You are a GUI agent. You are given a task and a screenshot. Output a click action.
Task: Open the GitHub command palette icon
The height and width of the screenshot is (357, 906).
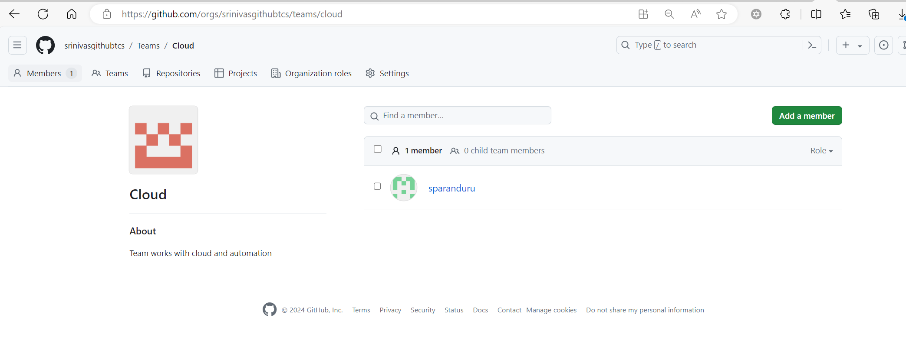[x=812, y=45]
